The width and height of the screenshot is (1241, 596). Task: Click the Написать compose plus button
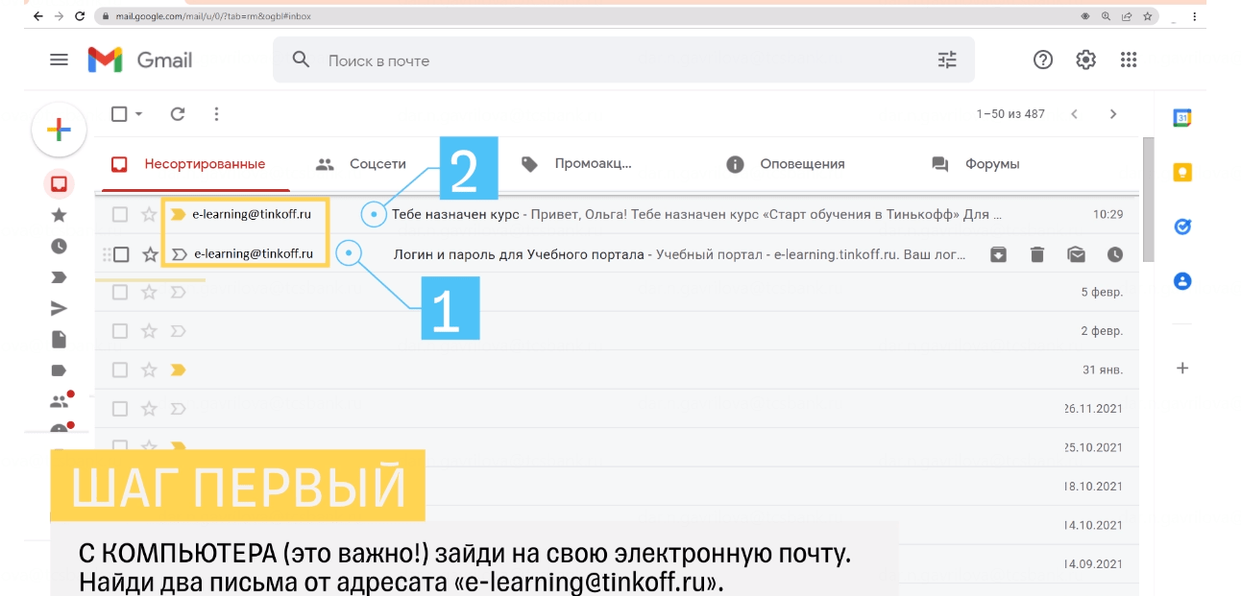59,129
